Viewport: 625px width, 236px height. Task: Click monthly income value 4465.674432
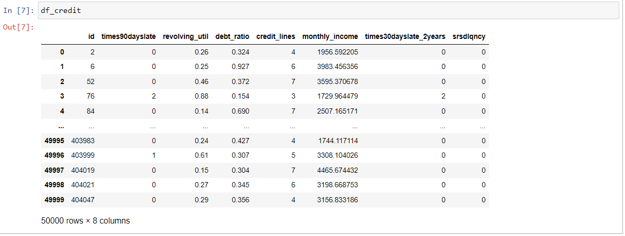(337, 170)
